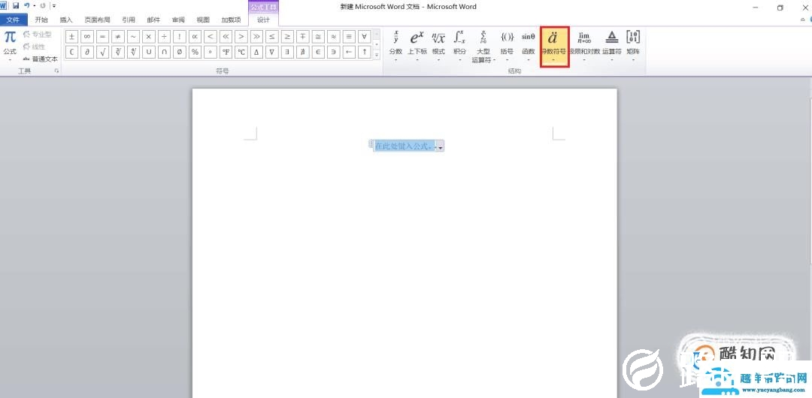The height and width of the screenshot is (398, 812).
Task: Collapse the ribbon with the caret icon
Action: 803,20
